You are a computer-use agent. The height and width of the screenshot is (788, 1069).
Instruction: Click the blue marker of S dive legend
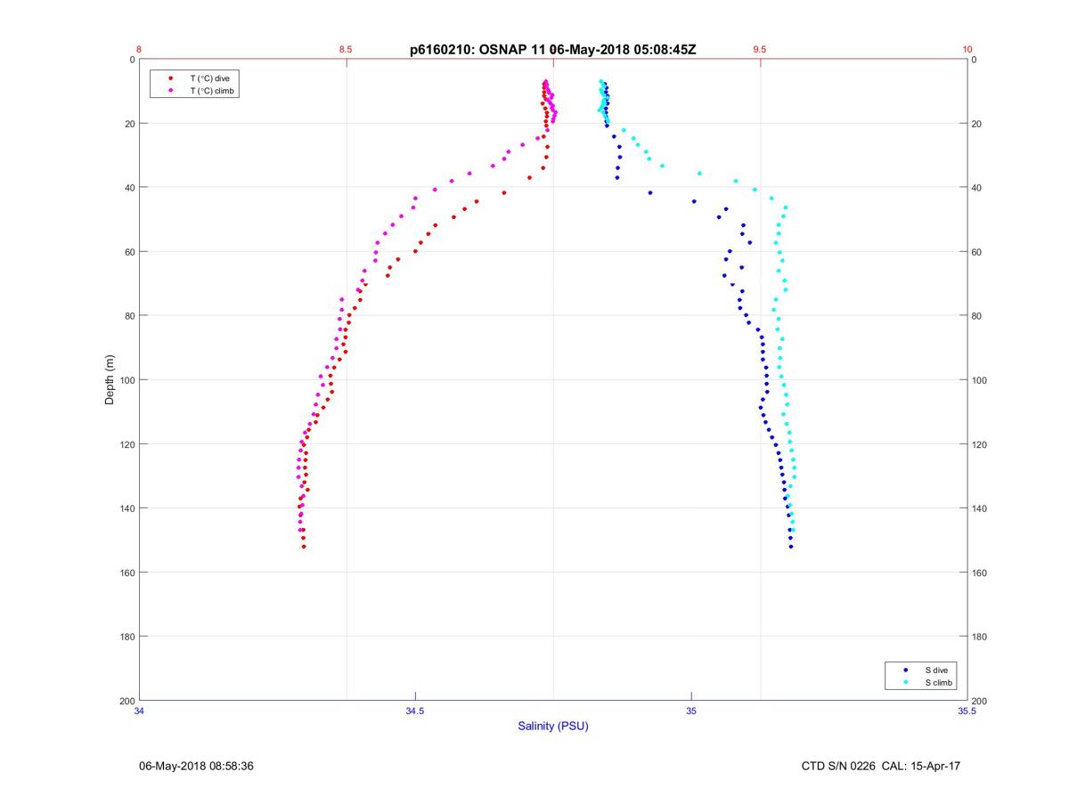coord(905,670)
